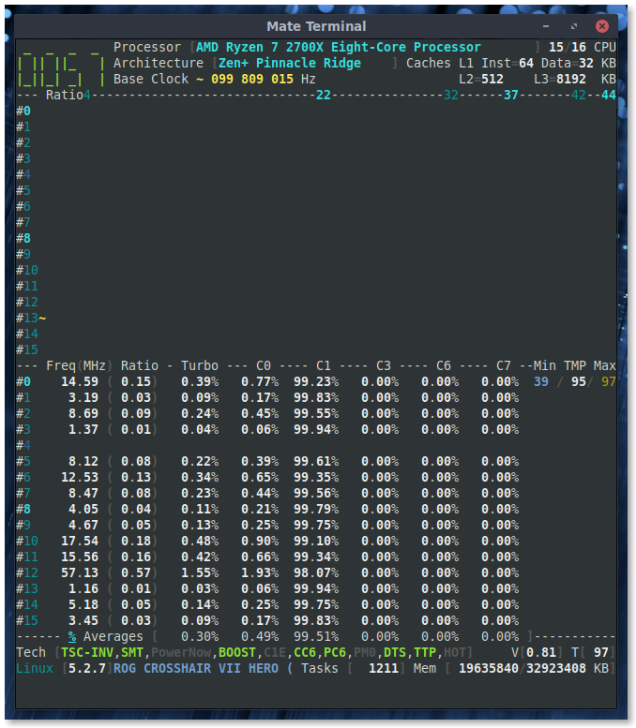Click the DTS tech flag
This screenshot has height=728, width=636.
pos(395,652)
